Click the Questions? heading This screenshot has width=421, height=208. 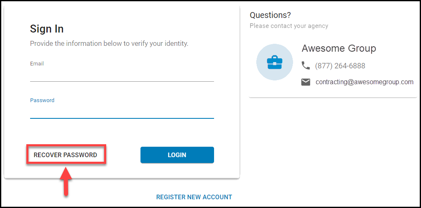pos(270,15)
